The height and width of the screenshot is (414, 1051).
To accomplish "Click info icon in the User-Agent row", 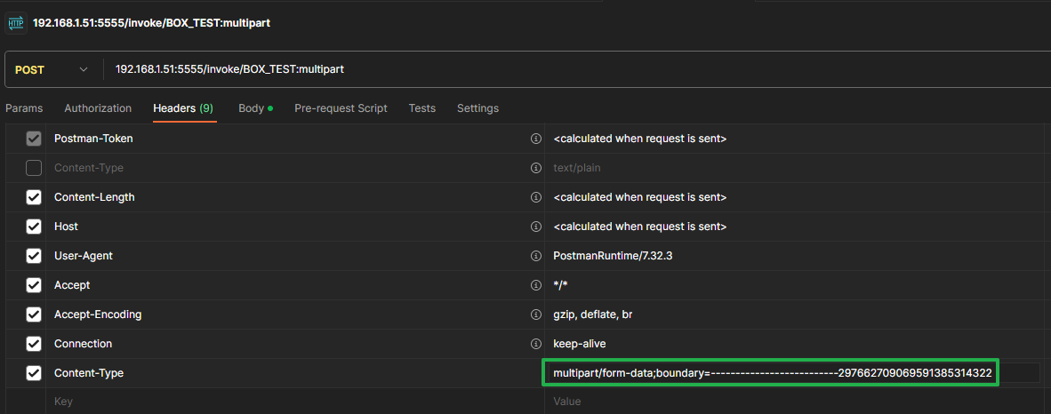I will [535, 256].
